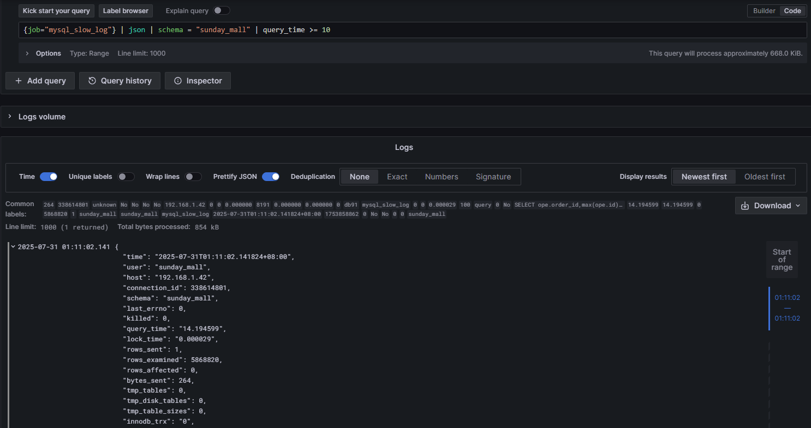Click the "host": "192.168.1.42" line
Screen dimensions: 811x428
(169, 278)
